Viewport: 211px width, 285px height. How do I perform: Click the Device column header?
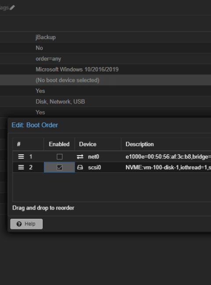pyautogui.click(x=98, y=144)
